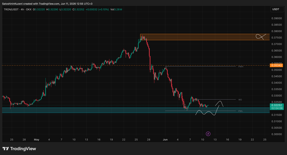Screen dimensions: 287x155
Task: Click the Jun label on the time axis
Action: point(165,140)
